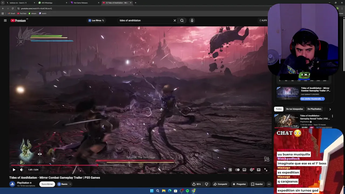Dislike the video with thumbs down
This screenshot has width=345, height=194.
pos(206,184)
